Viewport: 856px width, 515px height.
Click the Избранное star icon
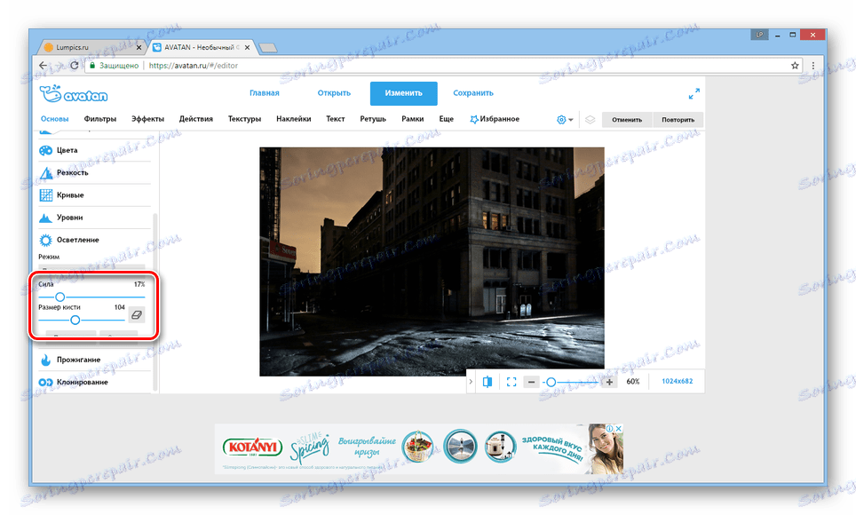[x=474, y=119]
